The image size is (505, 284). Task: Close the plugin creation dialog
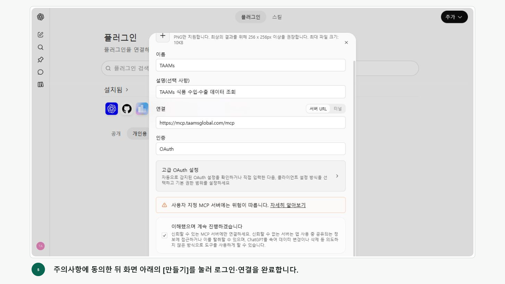click(346, 43)
